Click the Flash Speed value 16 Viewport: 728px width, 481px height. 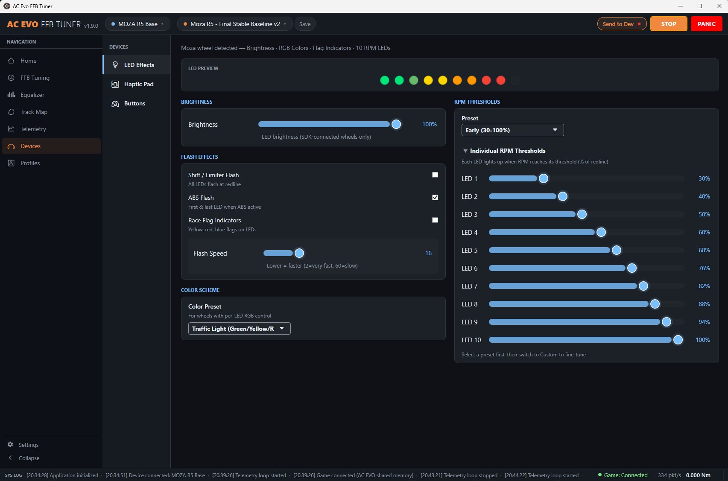click(x=428, y=253)
